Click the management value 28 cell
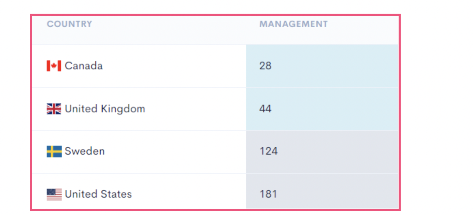473x215 pixels. (x=322, y=66)
